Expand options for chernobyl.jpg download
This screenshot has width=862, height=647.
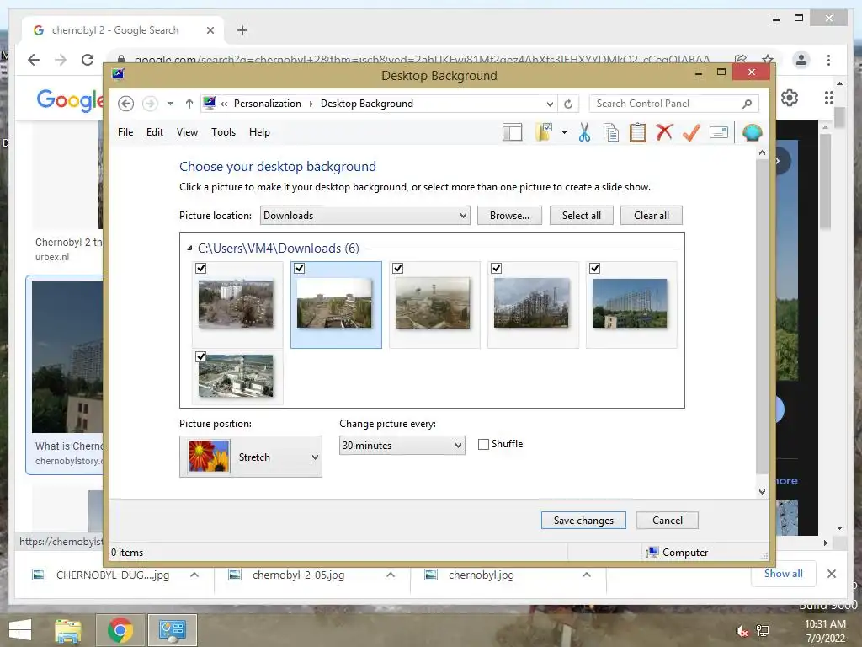pos(587,575)
